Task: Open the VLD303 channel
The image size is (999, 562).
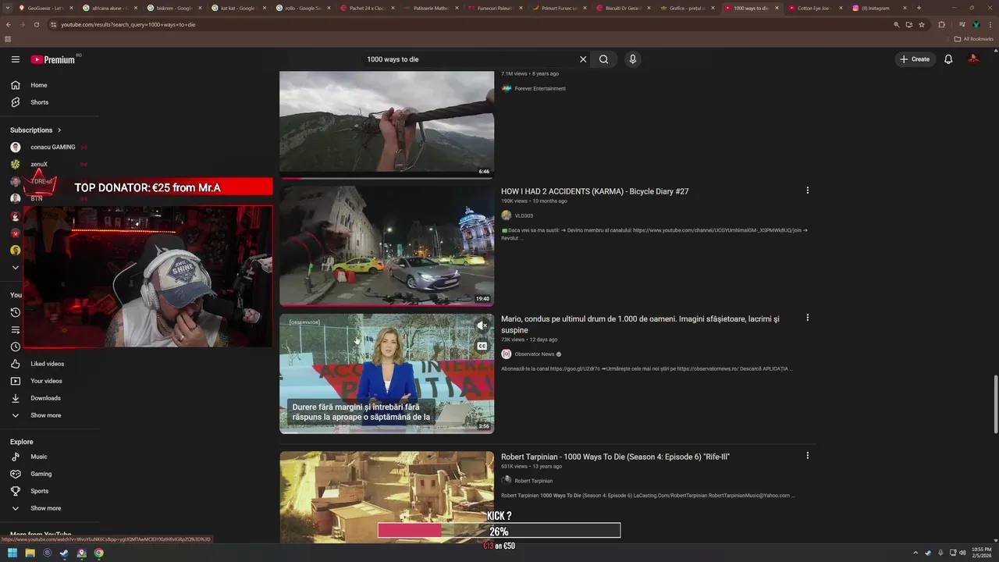Action: point(524,215)
